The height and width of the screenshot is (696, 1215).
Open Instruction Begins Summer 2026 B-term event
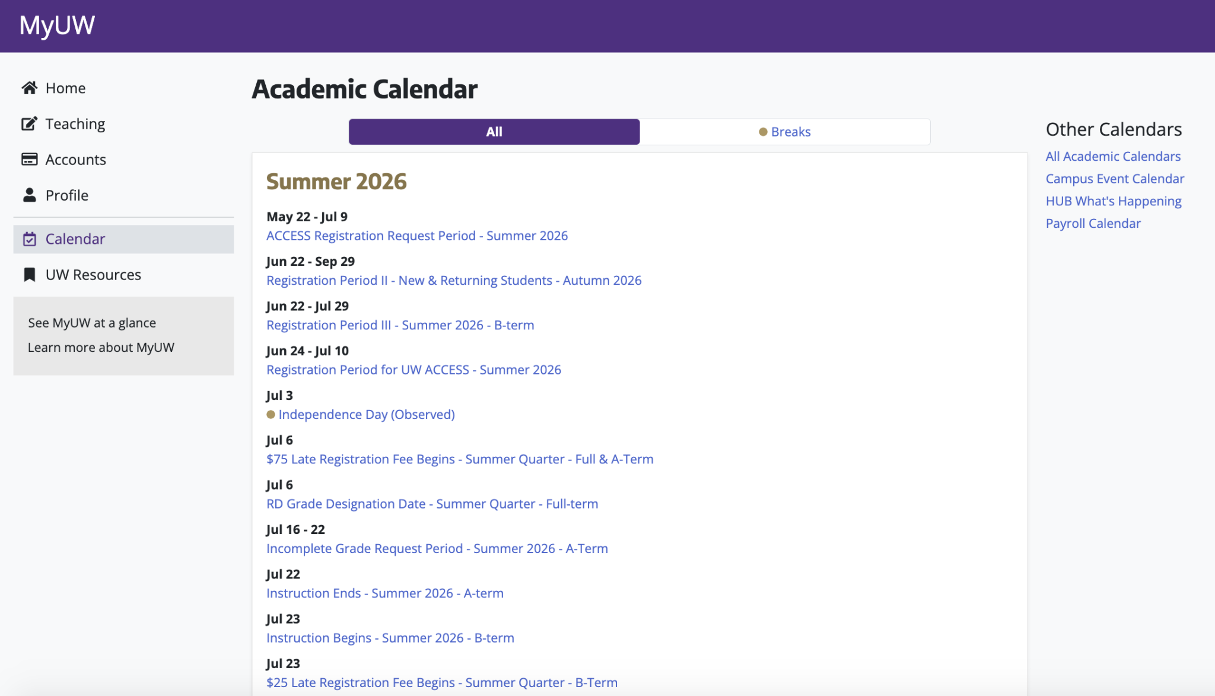click(390, 638)
